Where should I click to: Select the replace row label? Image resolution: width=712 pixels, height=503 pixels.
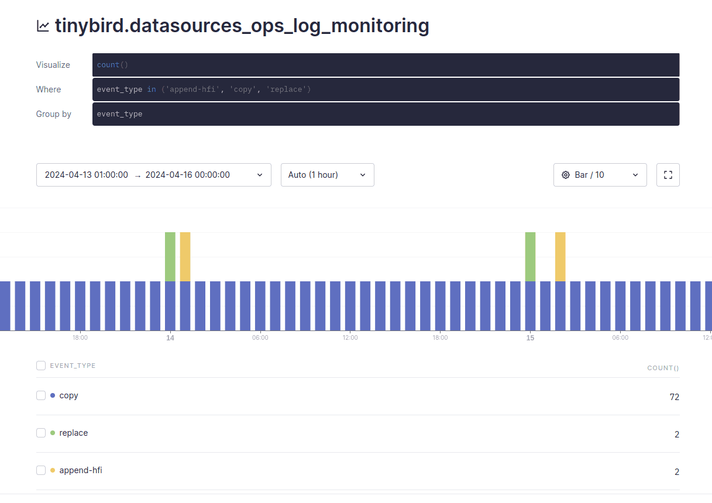(x=74, y=433)
